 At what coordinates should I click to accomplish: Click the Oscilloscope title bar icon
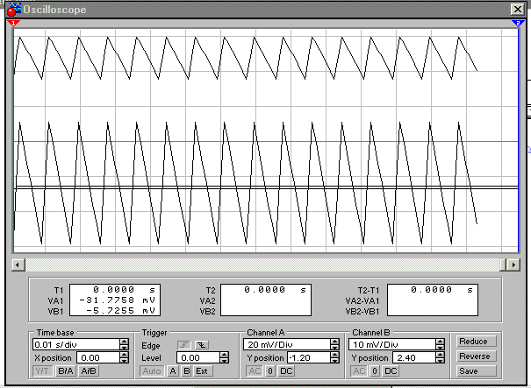[x=14, y=8]
